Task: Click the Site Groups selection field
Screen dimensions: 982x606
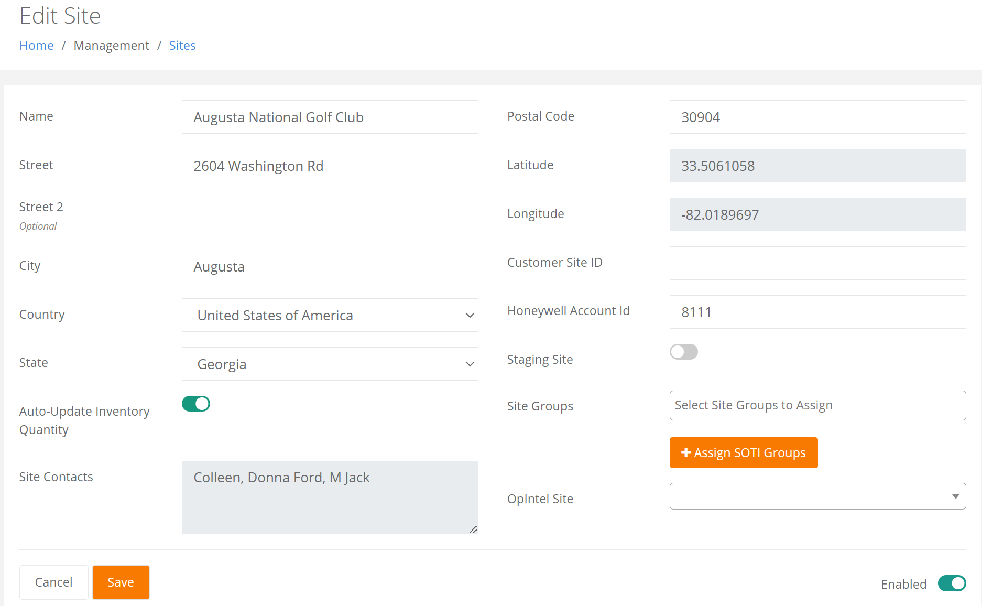Action: [x=818, y=405]
